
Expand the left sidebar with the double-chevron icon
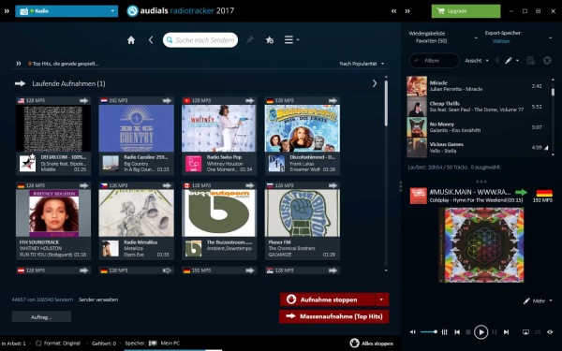(7, 11)
